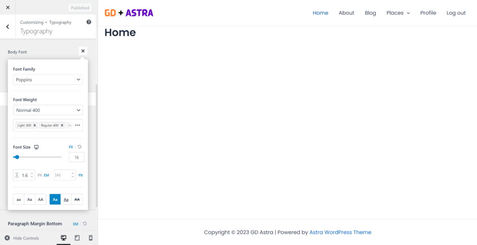Close the Body Font popup
This screenshot has width=477, height=245.
coord(83,51)
